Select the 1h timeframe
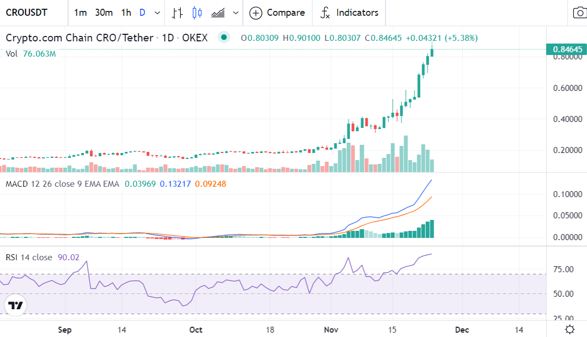Viewport: 587px width, 337px height. (126, 13)
